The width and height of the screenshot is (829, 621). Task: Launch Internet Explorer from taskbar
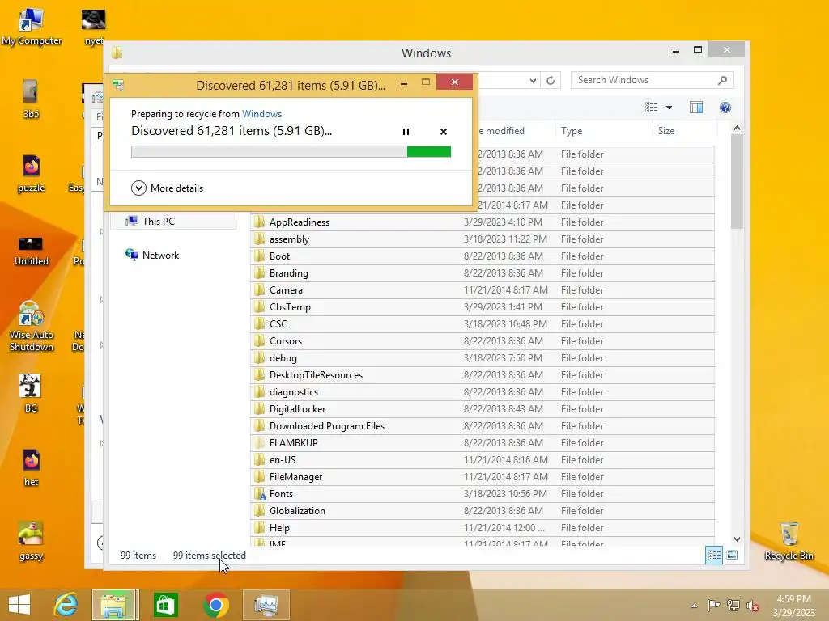[66, 605]
